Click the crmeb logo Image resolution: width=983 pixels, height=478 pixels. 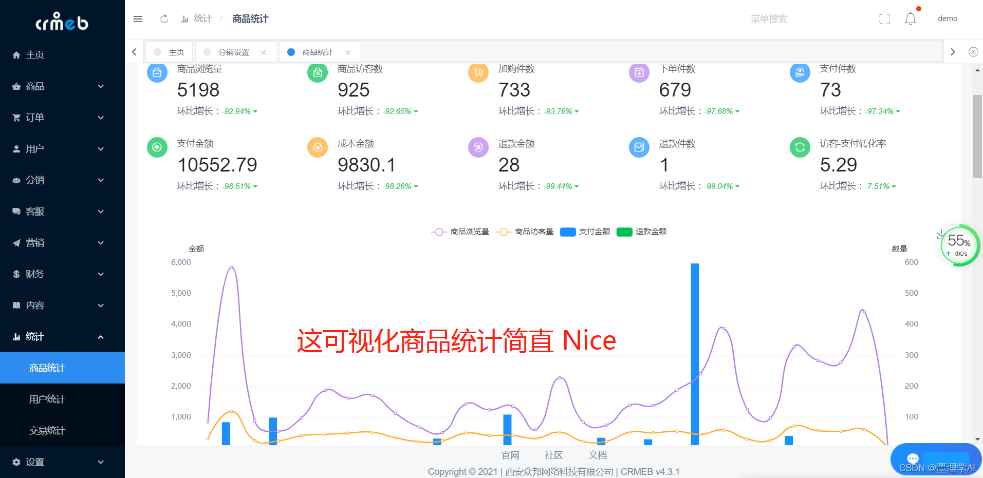(x=62, y=22)
